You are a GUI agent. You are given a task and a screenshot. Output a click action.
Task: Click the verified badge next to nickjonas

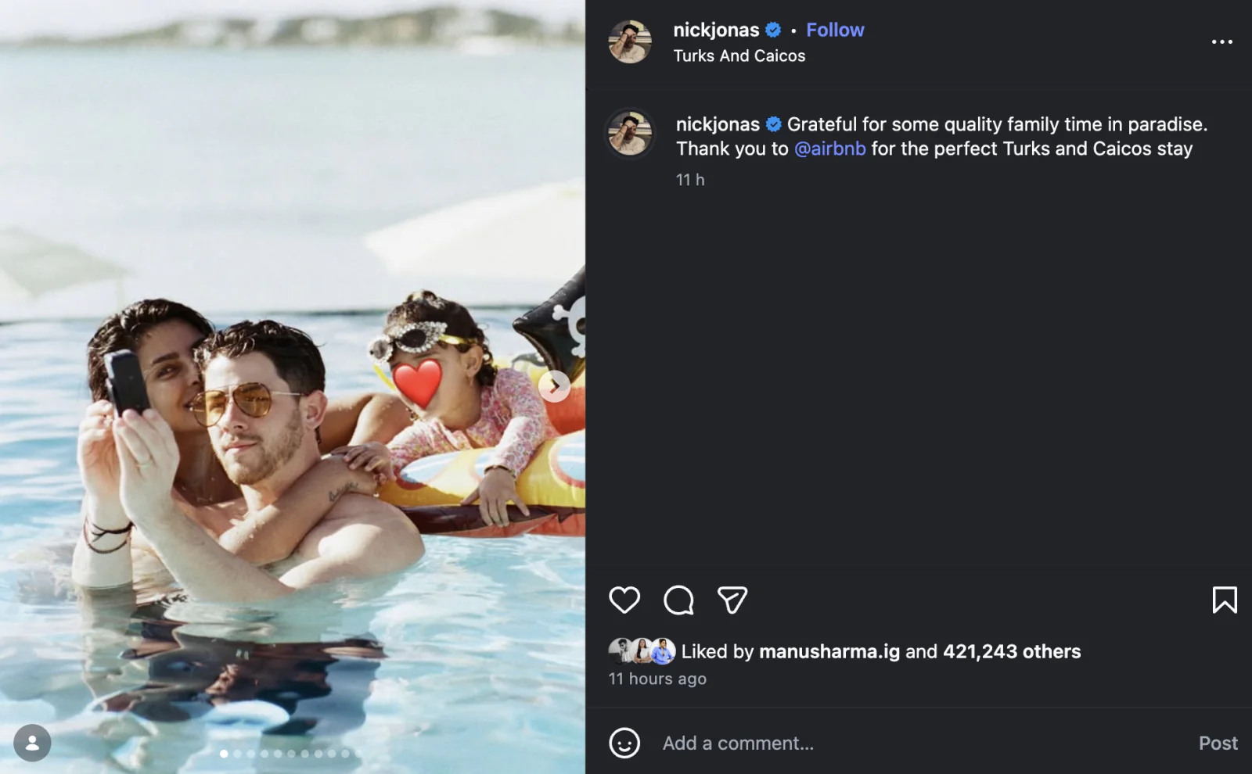pyautogui.click(x=772, y=29)
